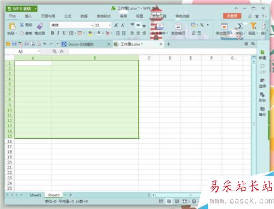The width and height of the screenshot is (274, 209).
Task: Toggle bold formatting
Action: [x=53, y=33]
